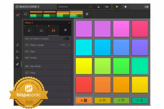Select pattern slot 3
The height and width of the screenshot is (109, 164).
(53, 30)
